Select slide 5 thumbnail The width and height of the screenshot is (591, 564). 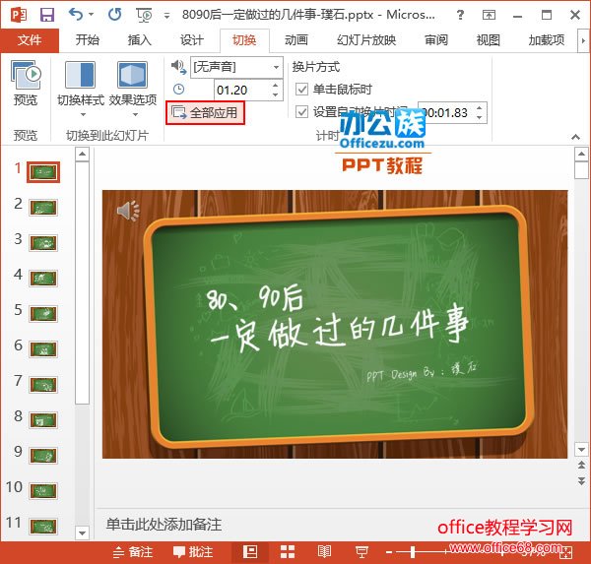pyautogui.click(x=43, y=314)
